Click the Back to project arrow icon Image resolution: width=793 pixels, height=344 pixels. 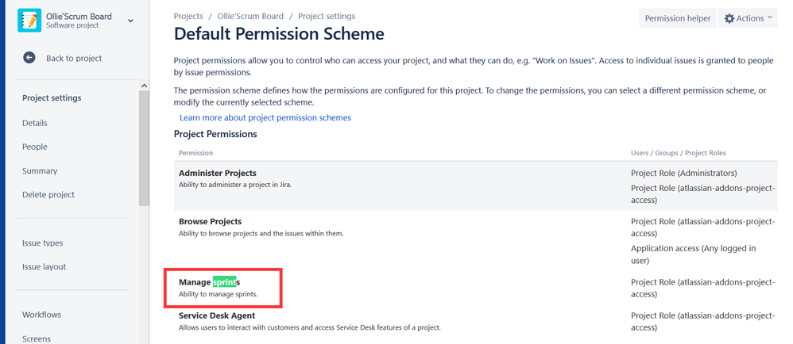tap(29, 58)
